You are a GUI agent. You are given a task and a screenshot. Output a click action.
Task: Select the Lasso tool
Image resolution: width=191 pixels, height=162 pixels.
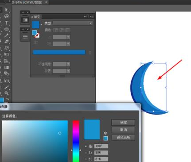(7, 16)
